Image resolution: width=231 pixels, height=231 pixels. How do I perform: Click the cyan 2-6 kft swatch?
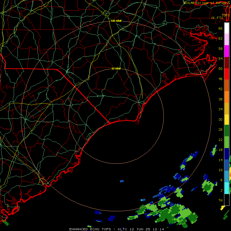tap(227, 188)
